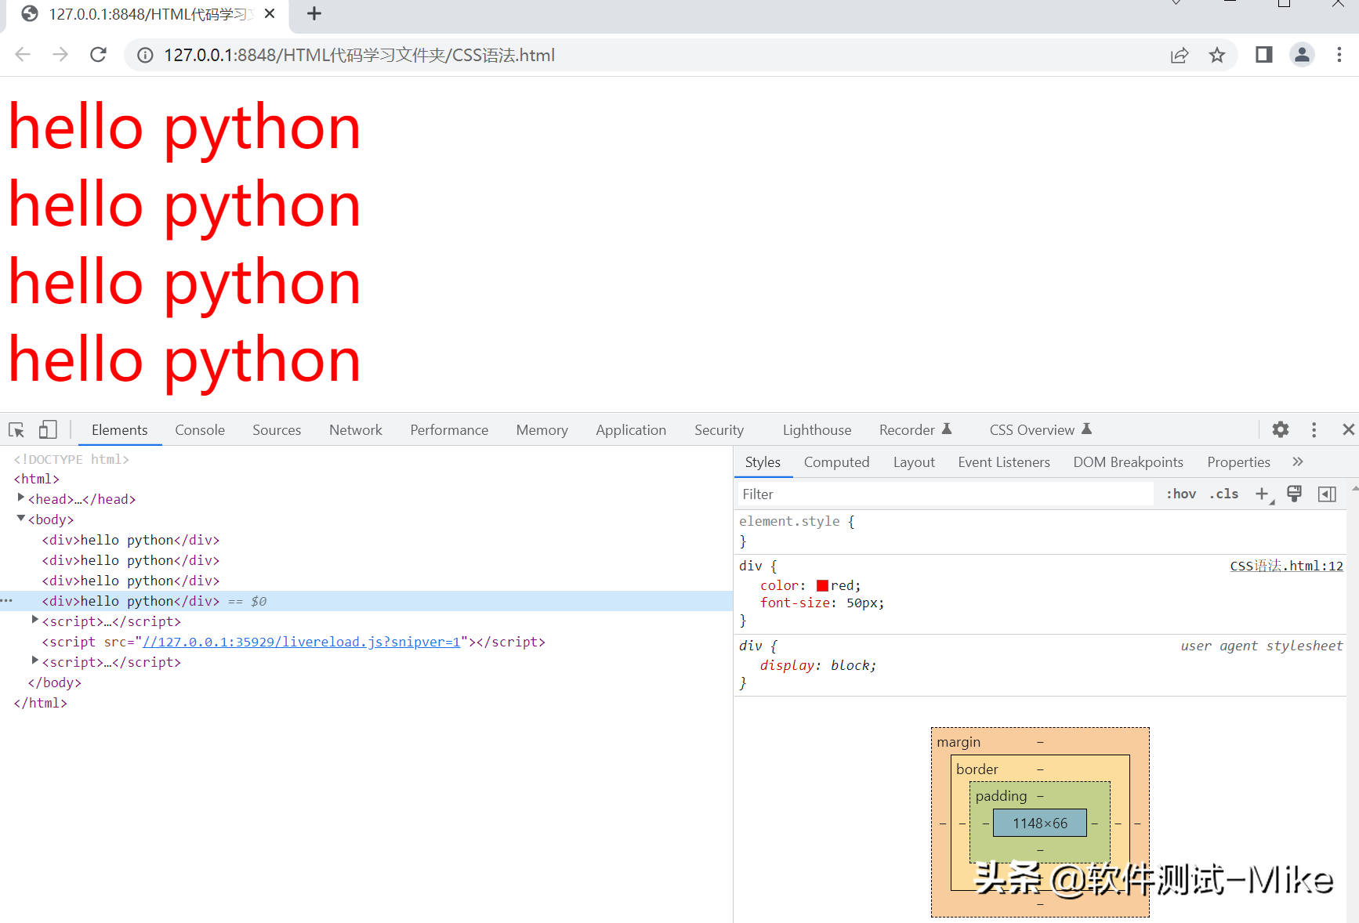Toggle the .cls element classes panel
1359x923 pixels.
coord(1224,494)
